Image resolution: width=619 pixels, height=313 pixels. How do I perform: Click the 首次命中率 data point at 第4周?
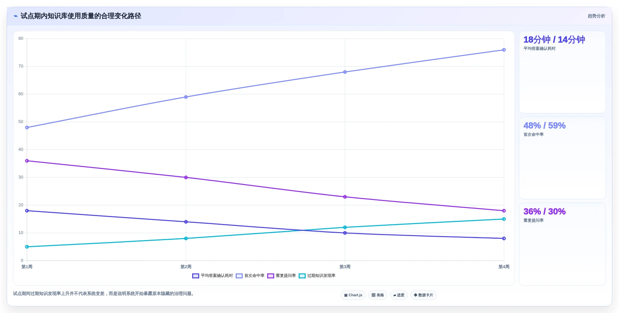click(504, 50)
